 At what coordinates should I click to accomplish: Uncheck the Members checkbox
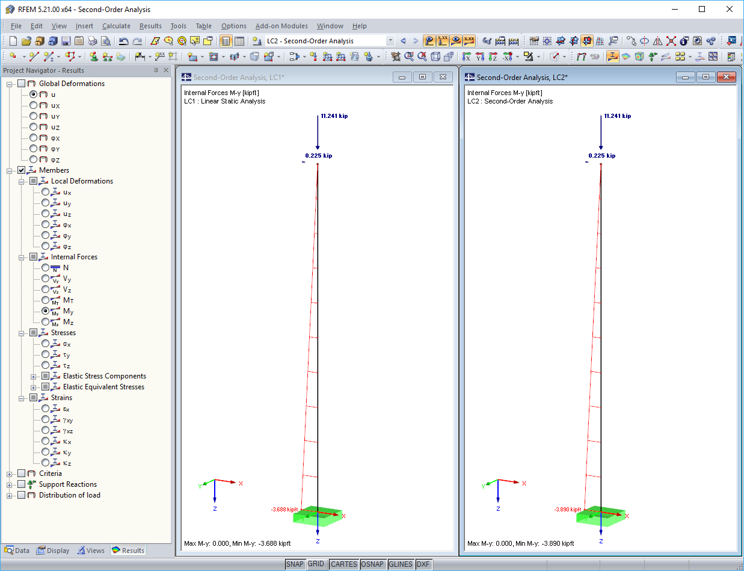click(21, 170)
